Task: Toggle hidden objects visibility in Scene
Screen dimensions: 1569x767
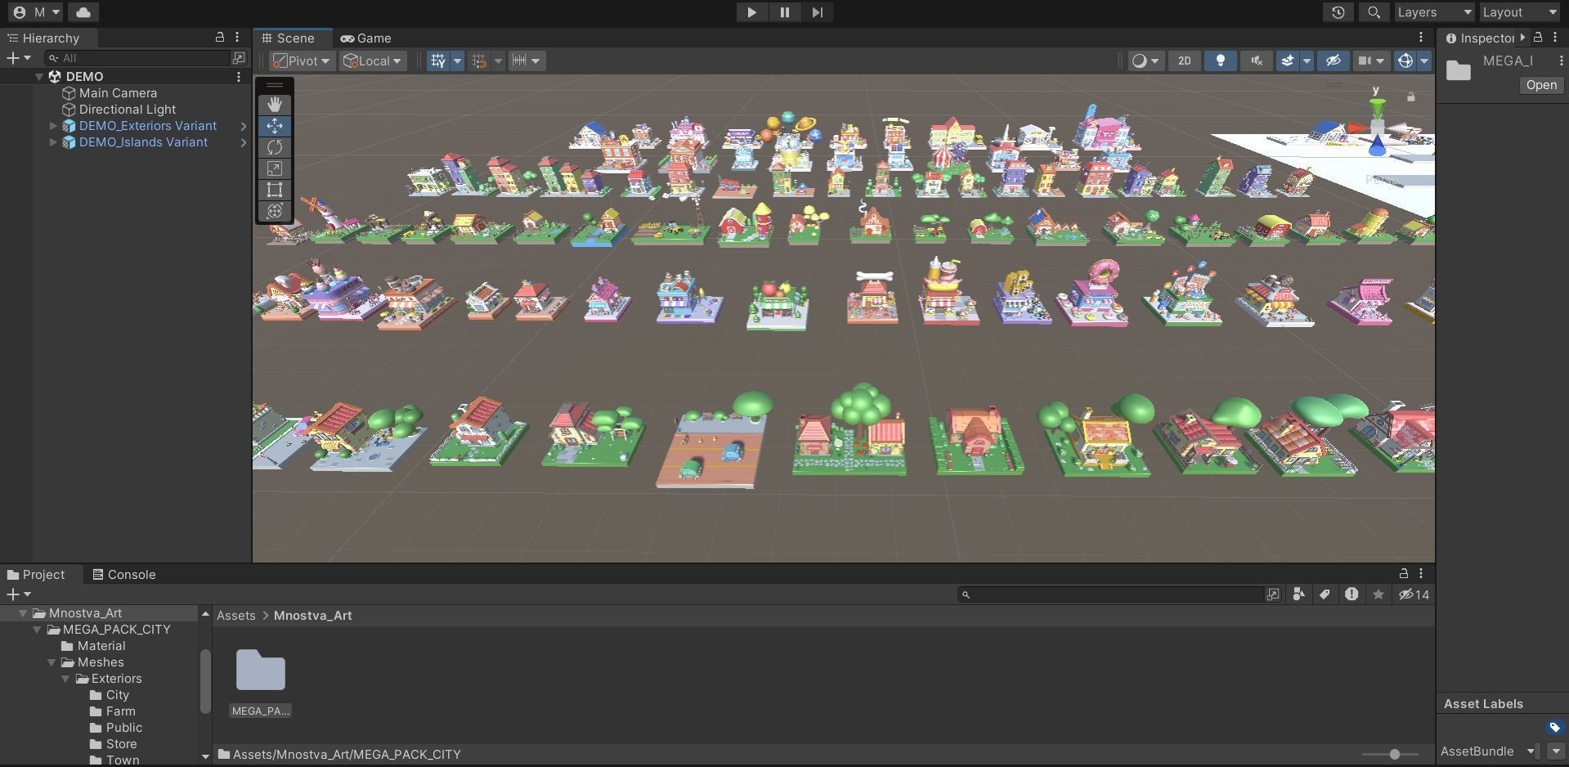Action: (1333, 61)
